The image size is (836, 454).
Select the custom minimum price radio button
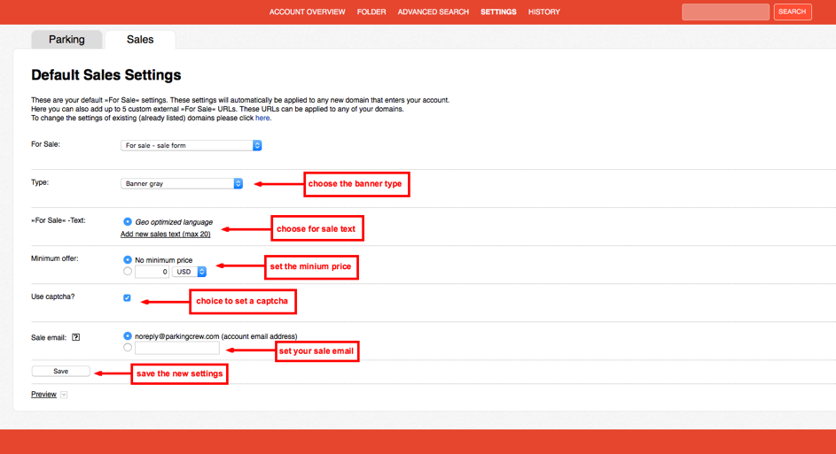coord(128,272)
